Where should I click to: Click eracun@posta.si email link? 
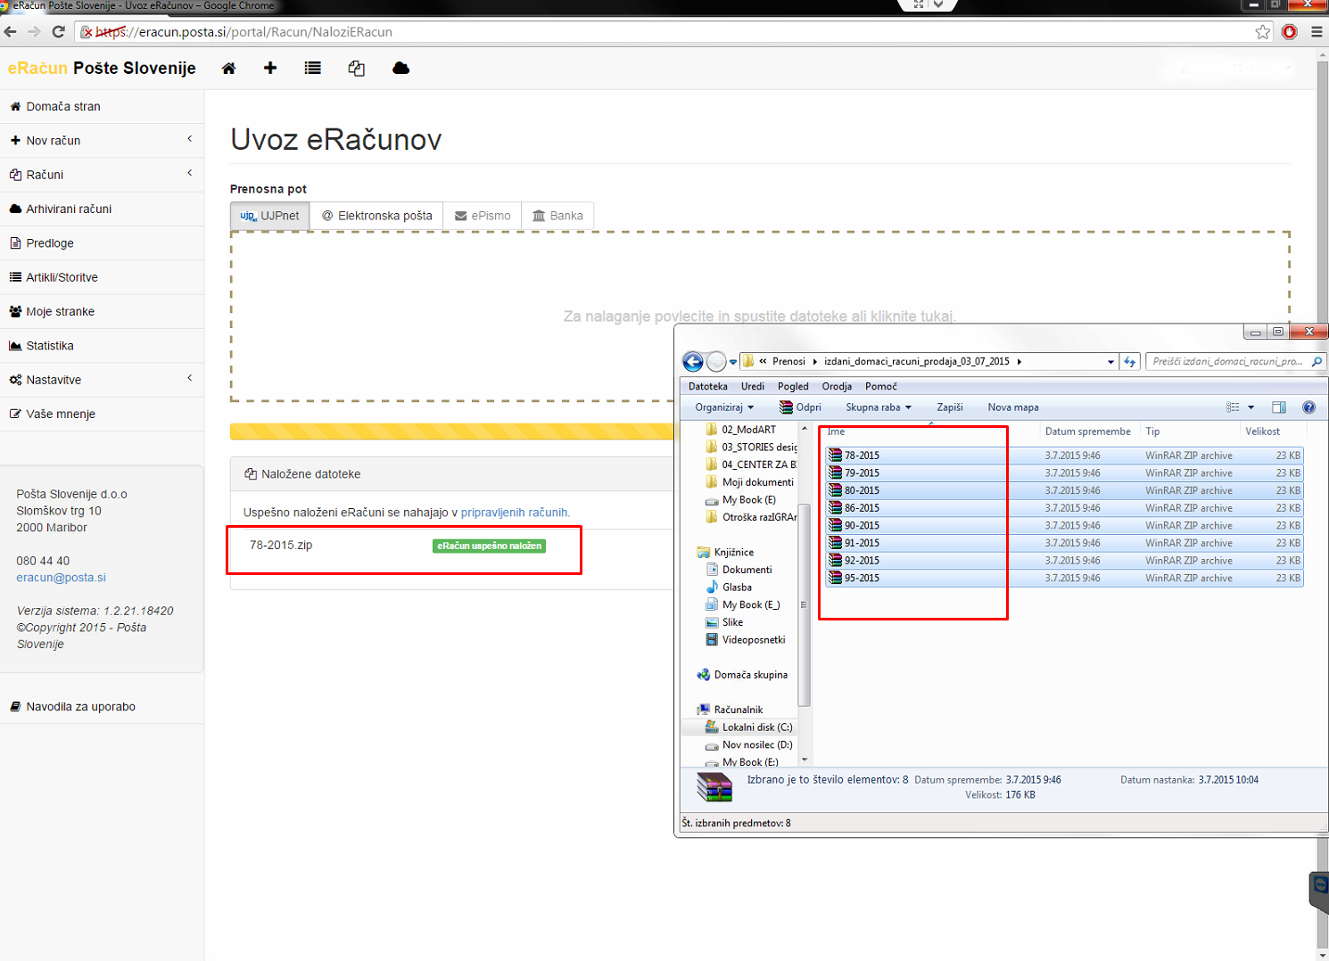(61, 578)
